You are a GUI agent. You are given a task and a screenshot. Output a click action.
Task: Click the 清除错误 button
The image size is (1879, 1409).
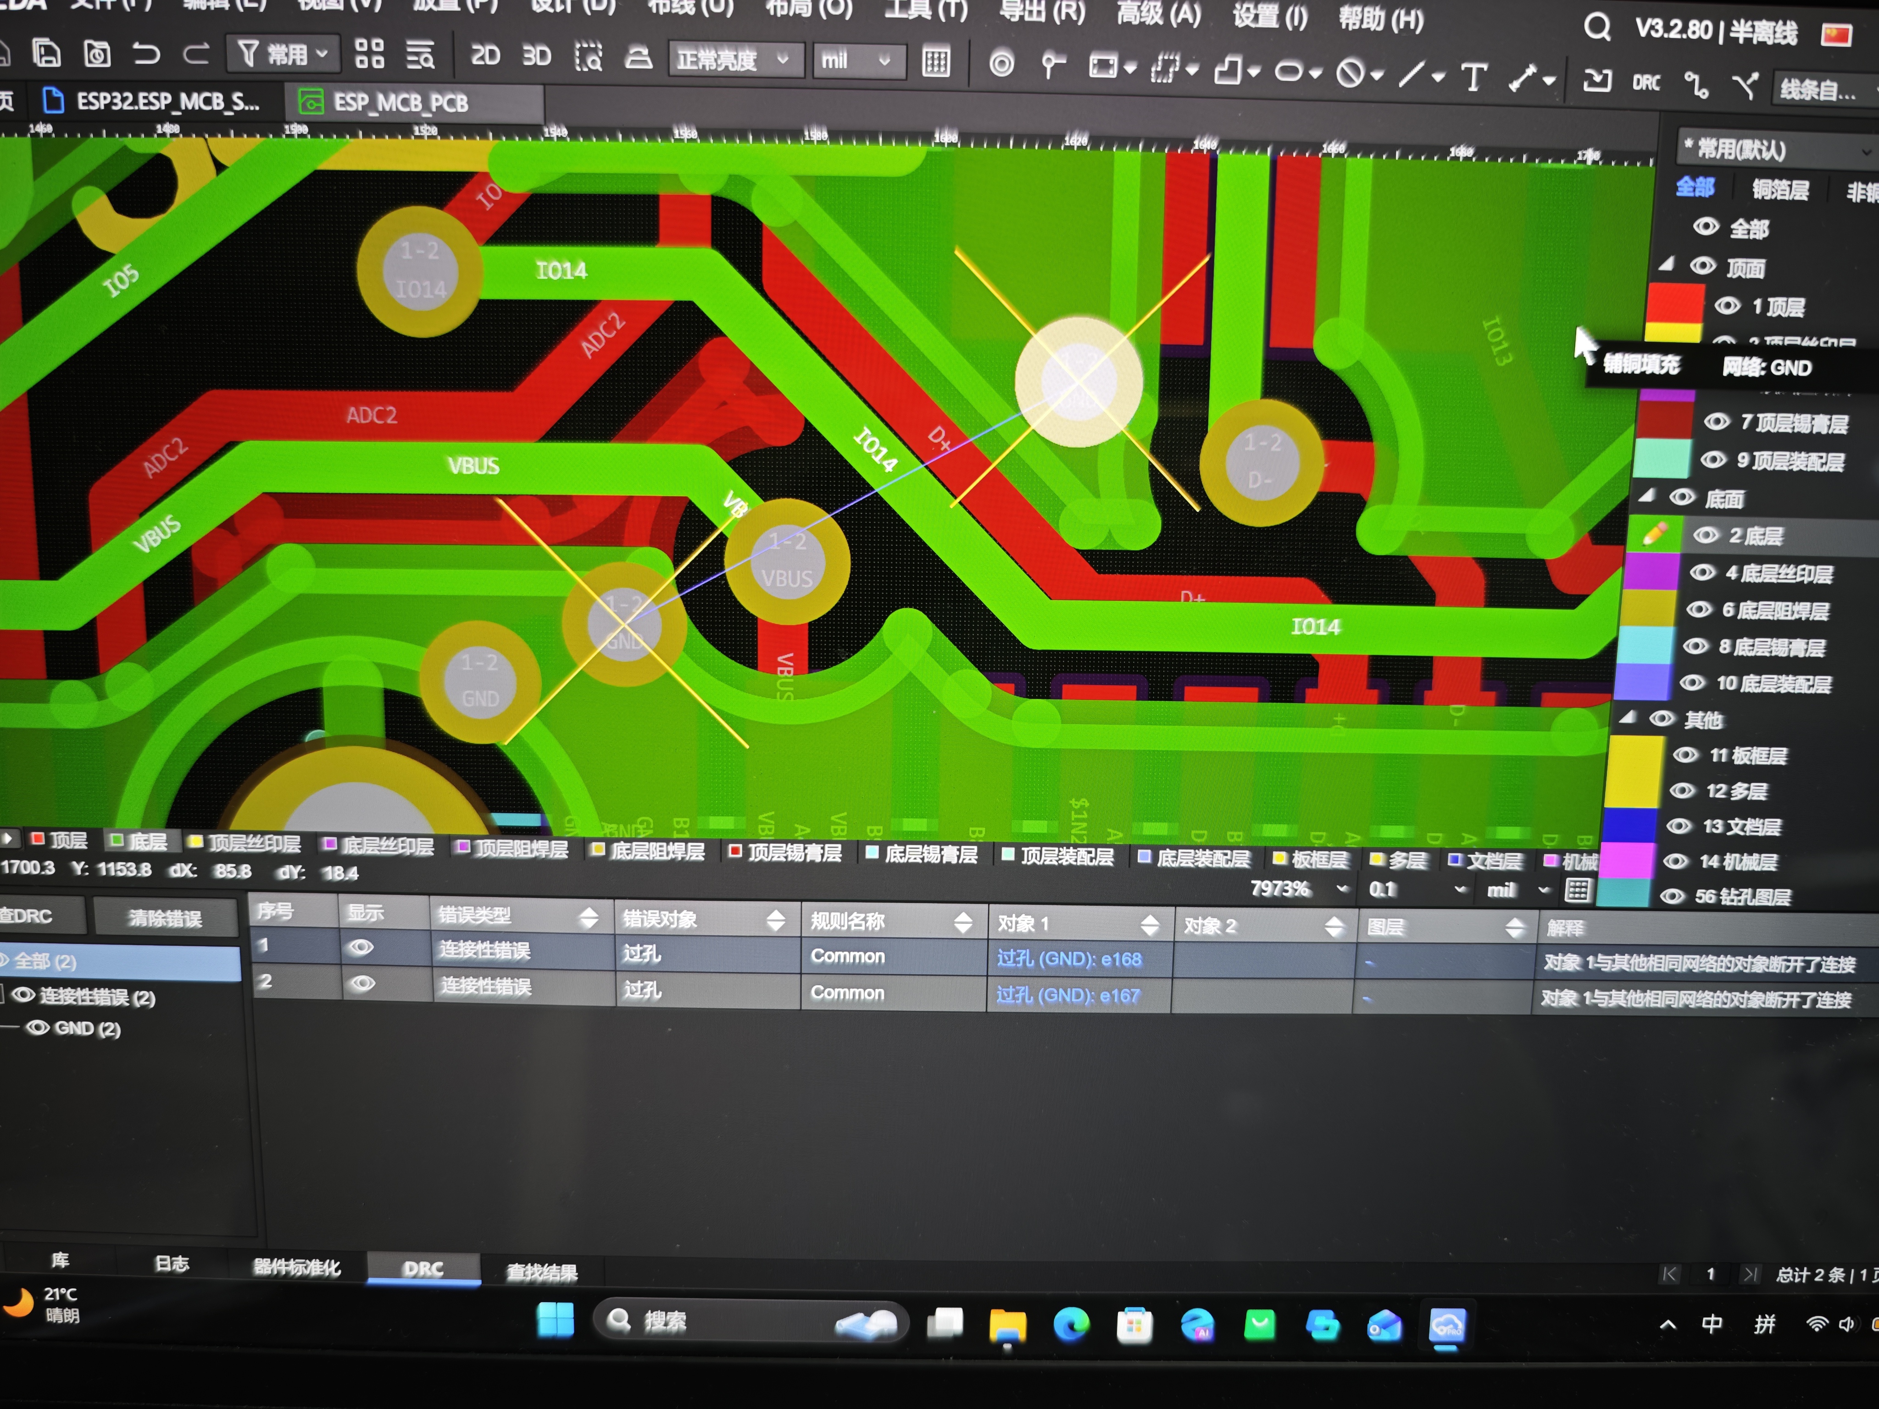coord(165,918)
